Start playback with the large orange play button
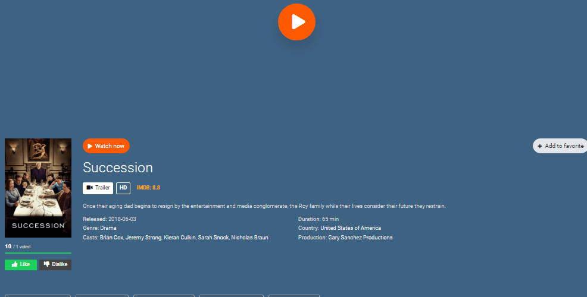587x297 pixels. 296,22
